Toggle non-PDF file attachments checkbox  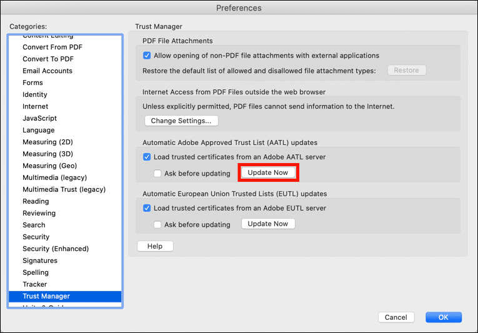tap(147, 56)
